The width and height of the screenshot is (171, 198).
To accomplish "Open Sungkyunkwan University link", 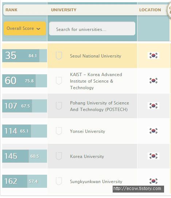I will pyautogui.click(x=96, y=182).
